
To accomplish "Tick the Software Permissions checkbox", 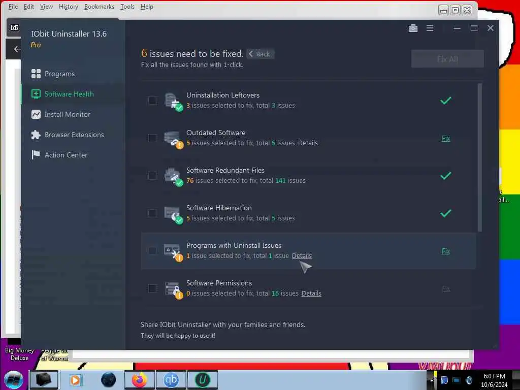I will pyautogui.click(x=152, y=288).
